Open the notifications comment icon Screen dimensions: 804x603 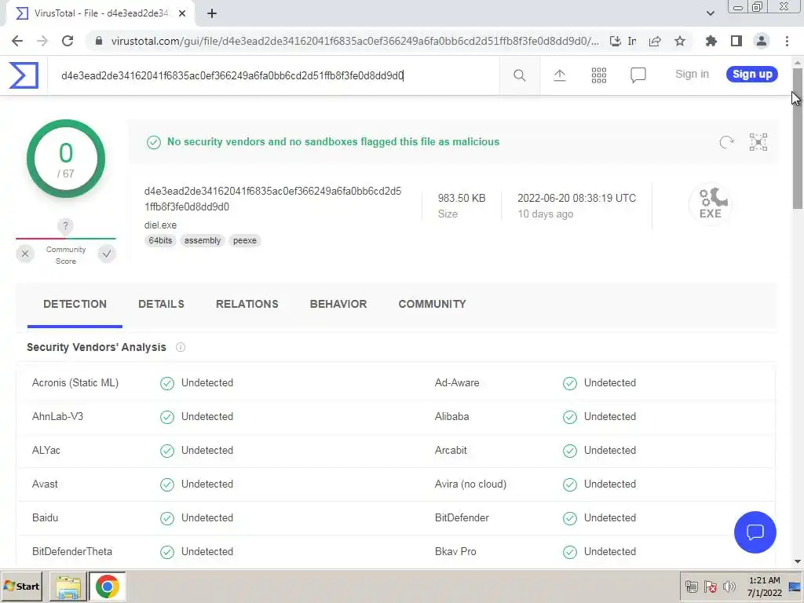[638, 75]
